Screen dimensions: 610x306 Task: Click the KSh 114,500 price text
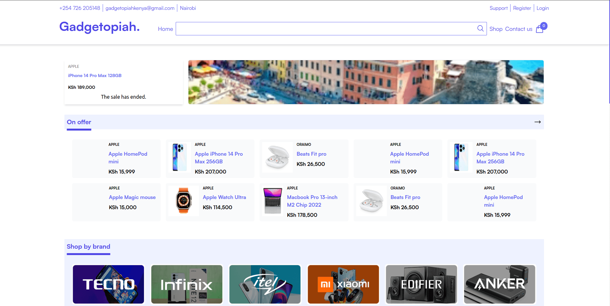click(217, 207)
